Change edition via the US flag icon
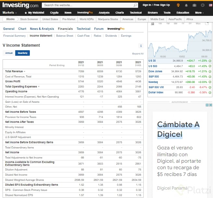 [x=210, y=5]
